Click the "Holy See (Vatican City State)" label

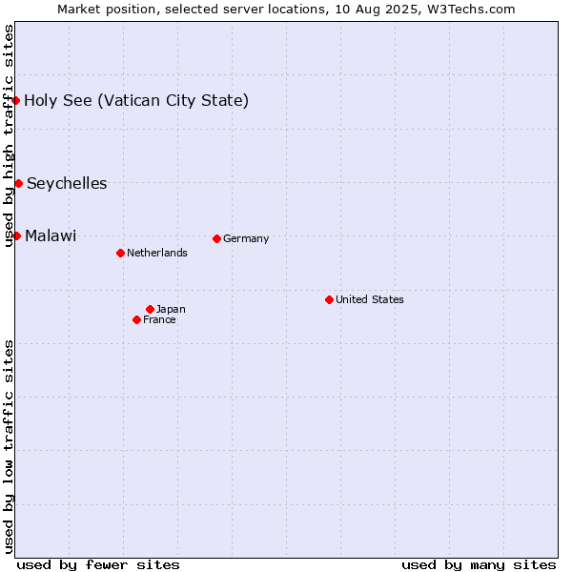tap(136, 101)
